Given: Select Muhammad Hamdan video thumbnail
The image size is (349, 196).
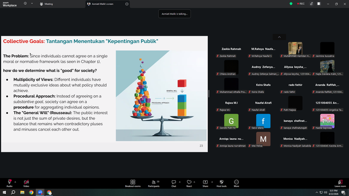Looking at the screenshot, I should tap(295, 48).
